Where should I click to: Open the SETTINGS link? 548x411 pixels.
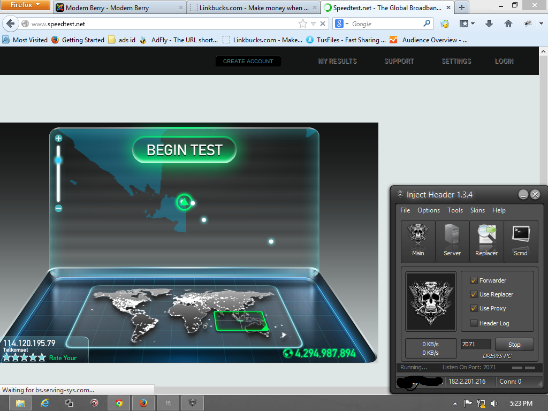tap(456, 61)
